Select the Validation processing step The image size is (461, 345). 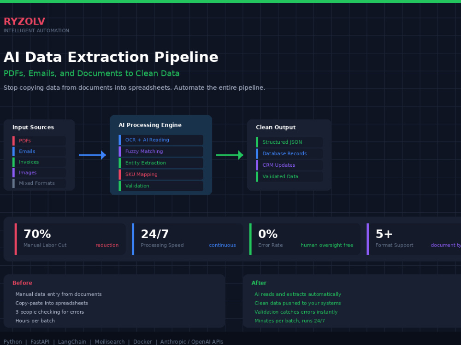[161, 186]
